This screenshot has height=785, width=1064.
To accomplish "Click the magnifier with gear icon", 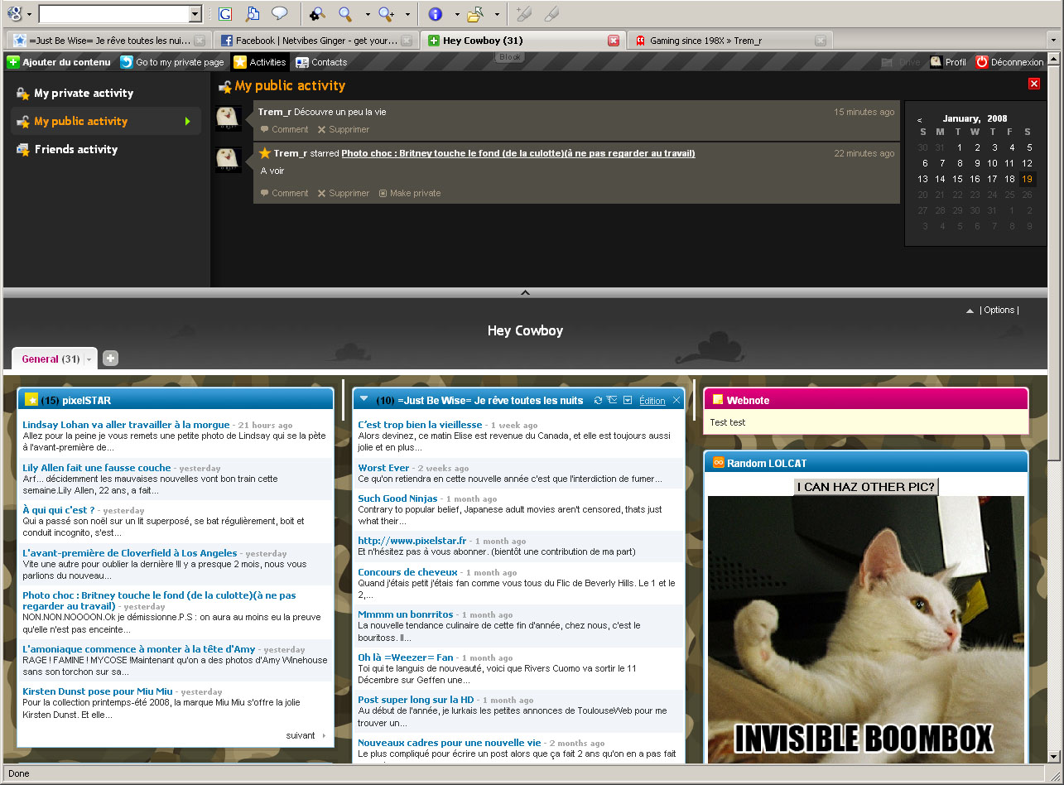I will [317, 13].
